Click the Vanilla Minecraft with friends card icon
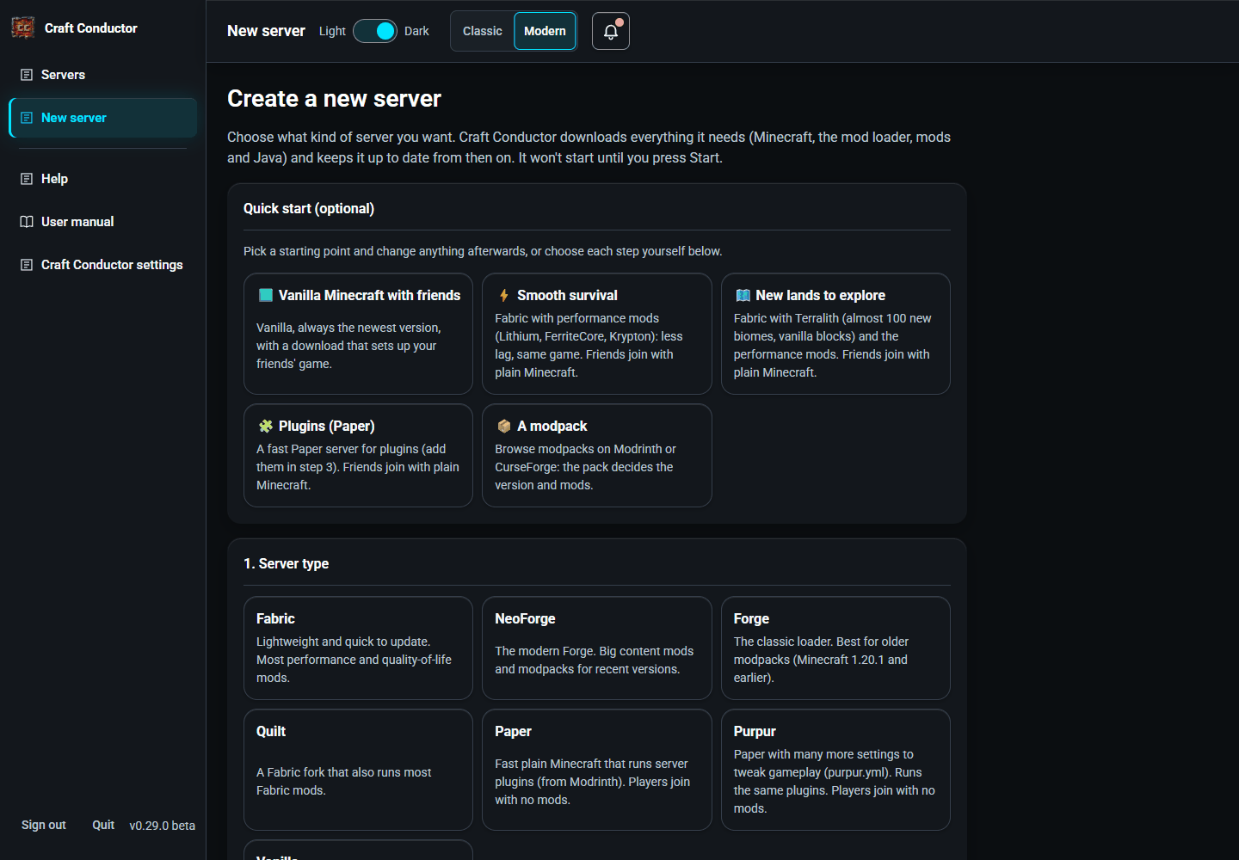 coord(266,295)
